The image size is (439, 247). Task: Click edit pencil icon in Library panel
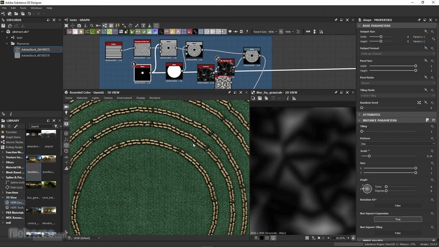[16, 126]
